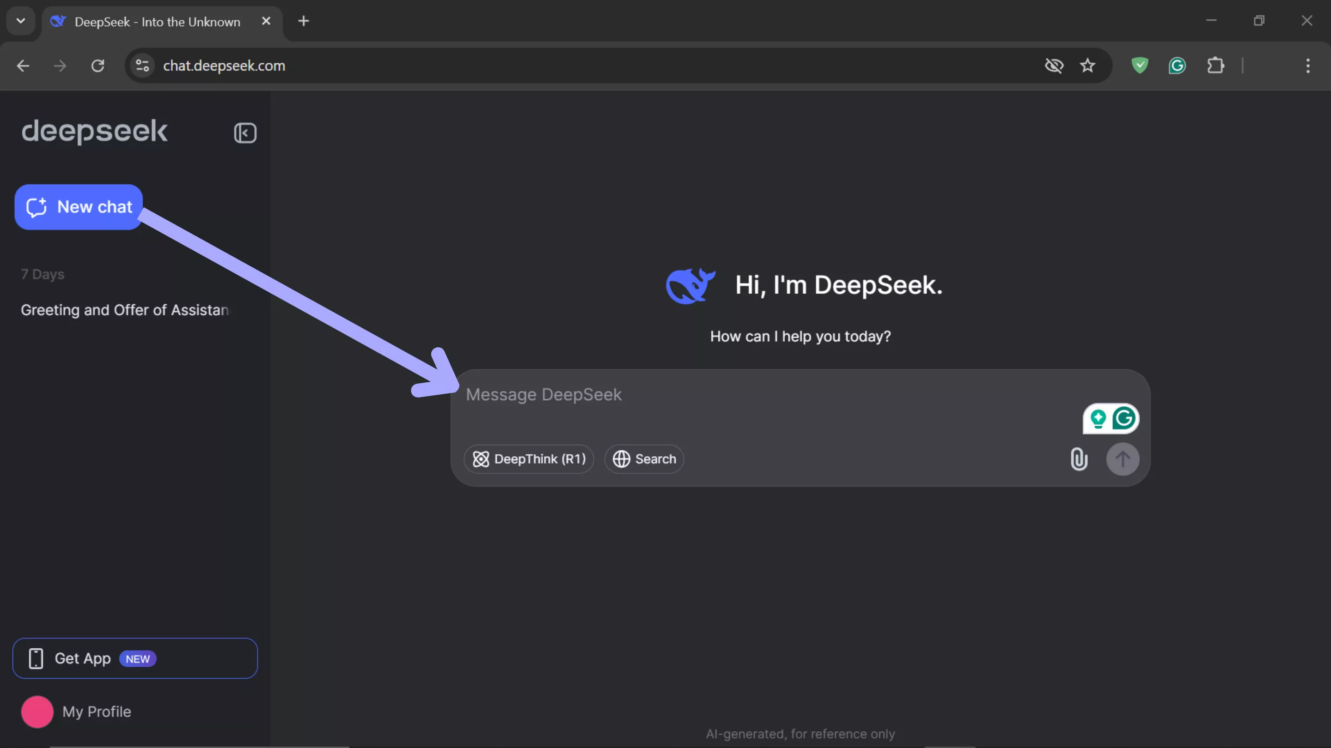Open Grammarly suggestions inside the message box
Screen dimensions: 1331x748
click(1124, 419)
